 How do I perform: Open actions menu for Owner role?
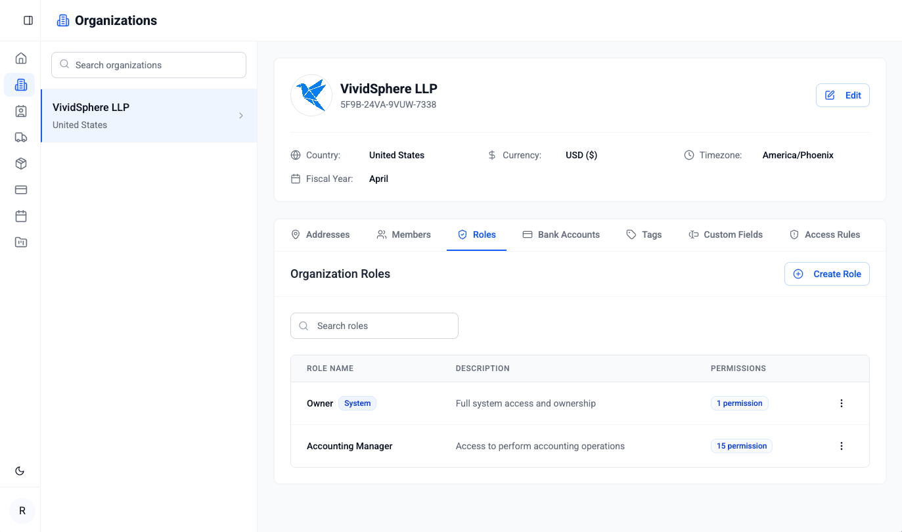(841, 403)
